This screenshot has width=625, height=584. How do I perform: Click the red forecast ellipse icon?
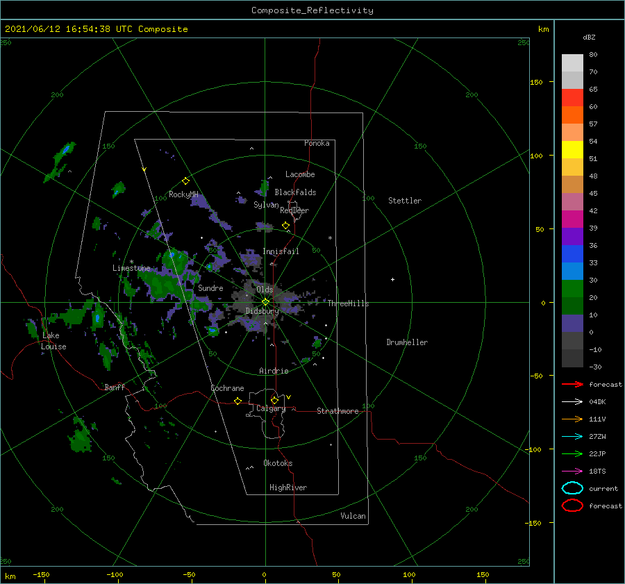point(572,506)
